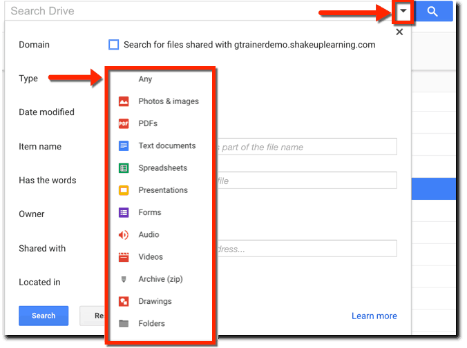The width and height of the screenshot is (467, 348).
Task: Pick Drawings from the type menu
Action: coord(155,301)
